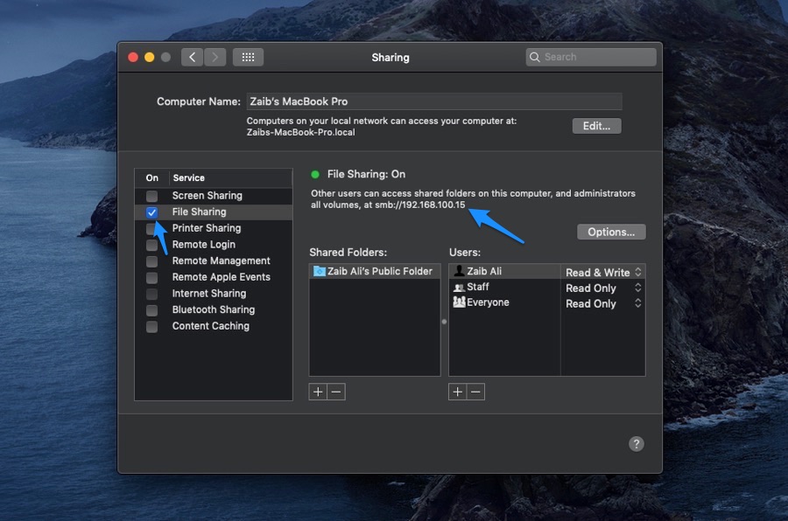The width and height of the screenshot is (788, 521).
Task: Click the Everyone group icon
Action: pos(459,302)
